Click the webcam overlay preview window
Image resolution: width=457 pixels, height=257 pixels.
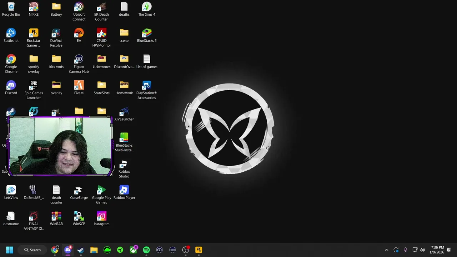pos(60,146)
